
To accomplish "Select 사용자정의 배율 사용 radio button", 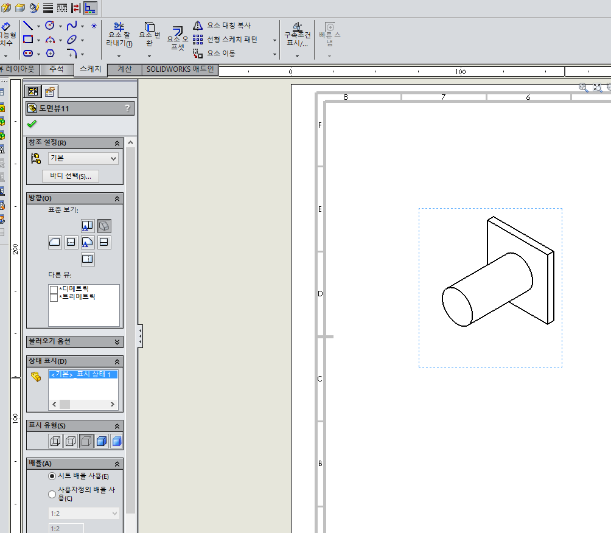I will point(52,494).
